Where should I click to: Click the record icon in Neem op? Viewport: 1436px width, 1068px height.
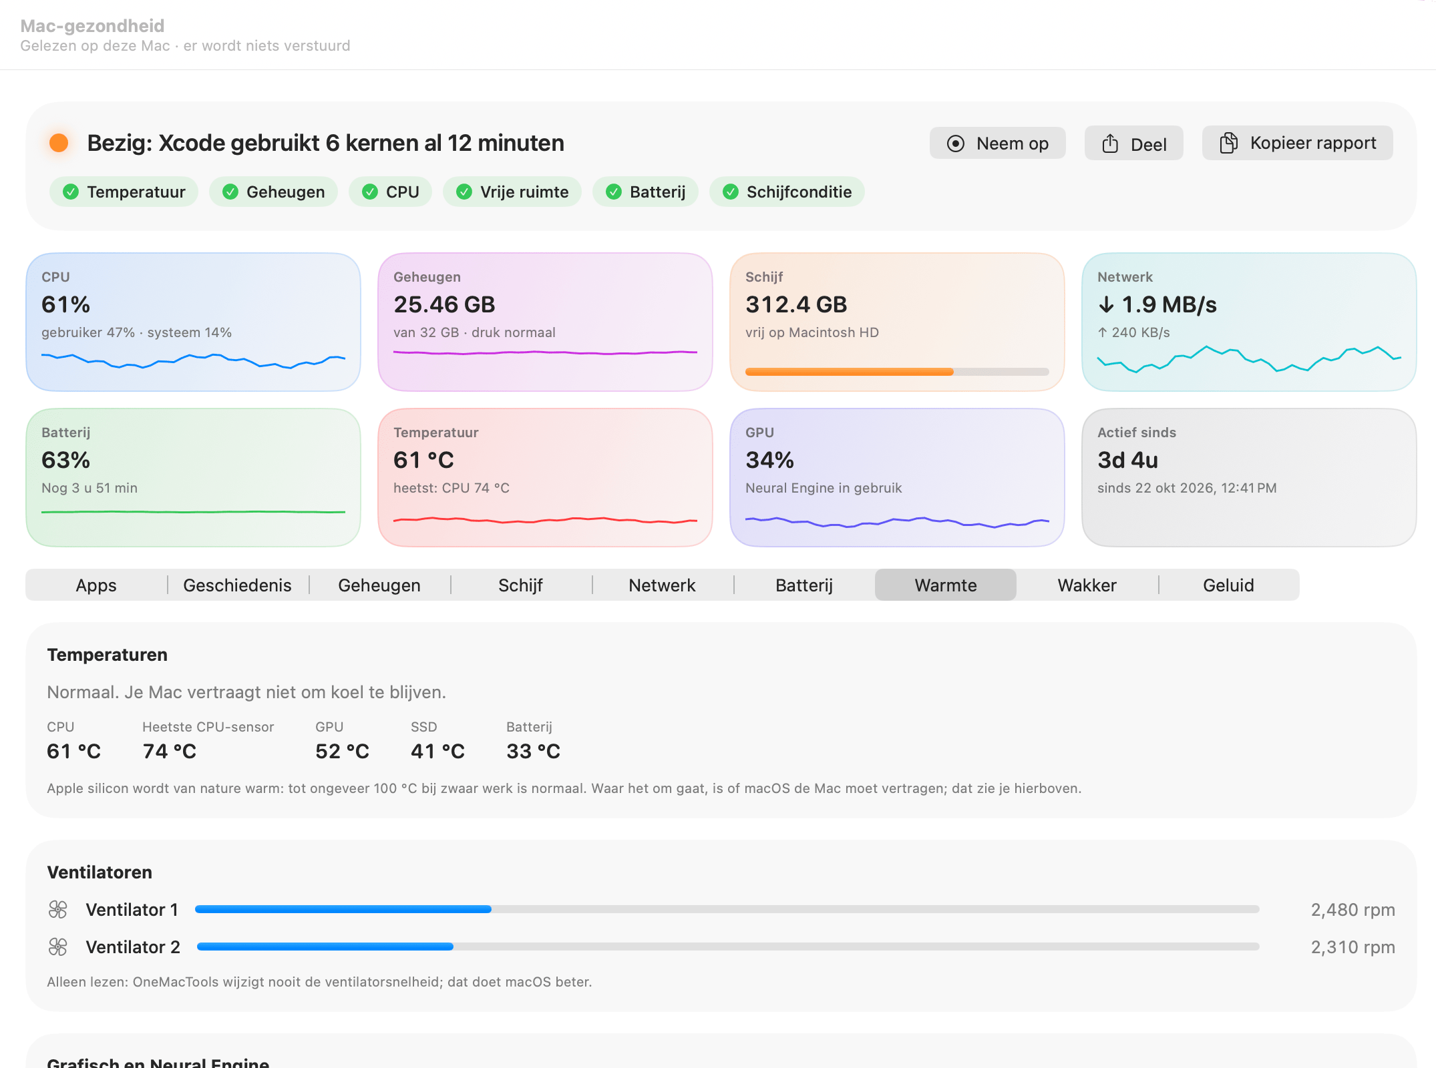[956, 144]
